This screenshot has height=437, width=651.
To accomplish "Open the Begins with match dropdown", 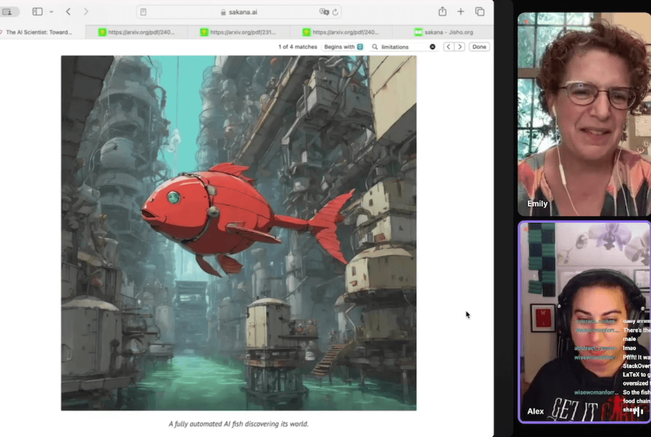I will 343,47.
